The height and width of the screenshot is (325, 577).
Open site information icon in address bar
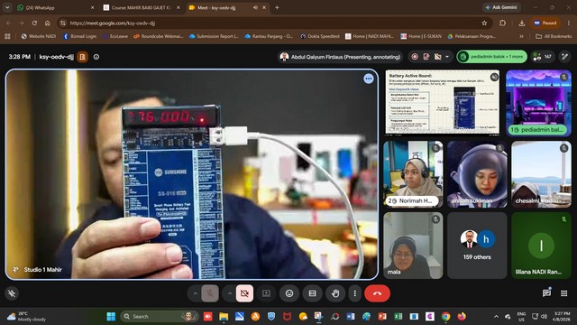(x=63, y=23)
